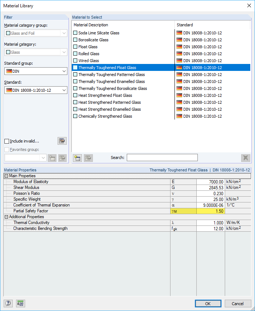Click the create new material icon below the list
The height and width of the screenshot is (311, 255).
[x=77, y=158]
